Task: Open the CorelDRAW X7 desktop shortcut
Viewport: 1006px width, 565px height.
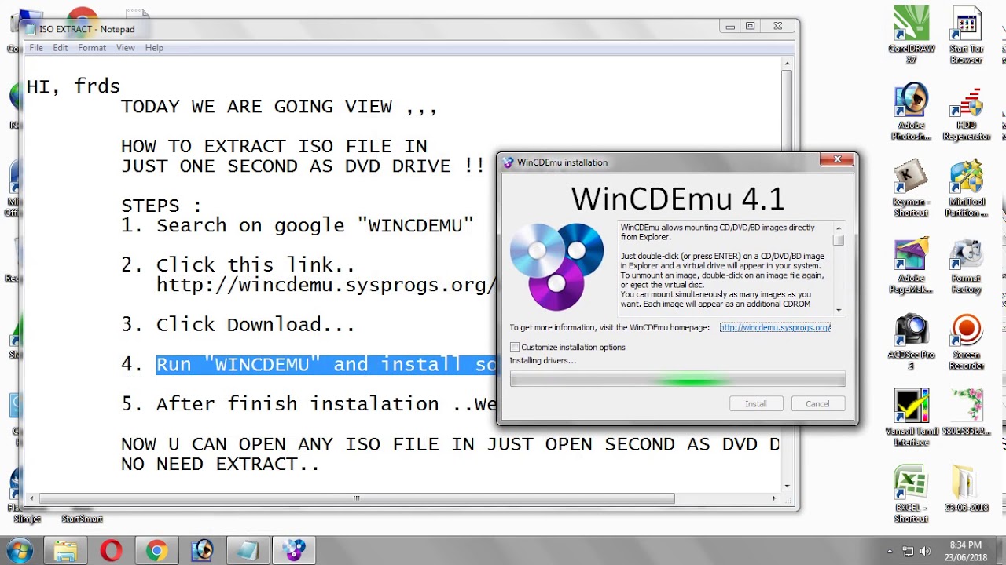Action: click(x=912, y=35)
